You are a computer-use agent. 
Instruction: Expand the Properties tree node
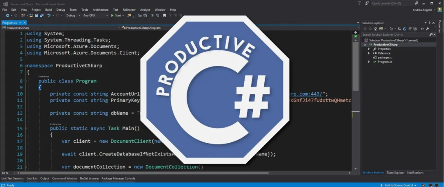click(x=369, y=49)
